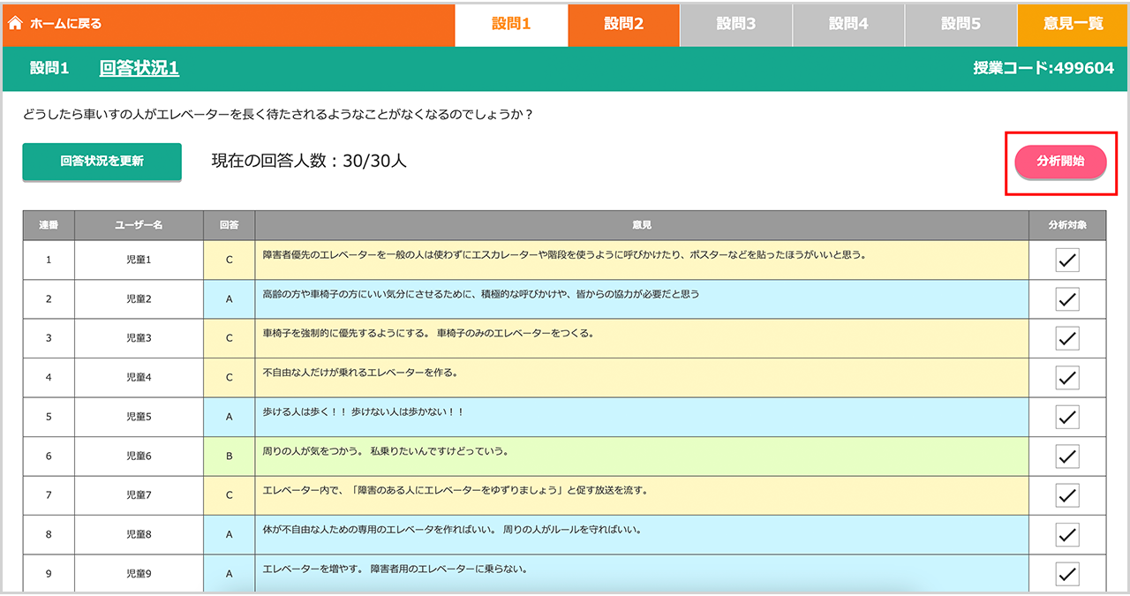The height and width of the screenshot is (596, 1130).
Task: Click the ホームに戻る link text
Action: 66,24
